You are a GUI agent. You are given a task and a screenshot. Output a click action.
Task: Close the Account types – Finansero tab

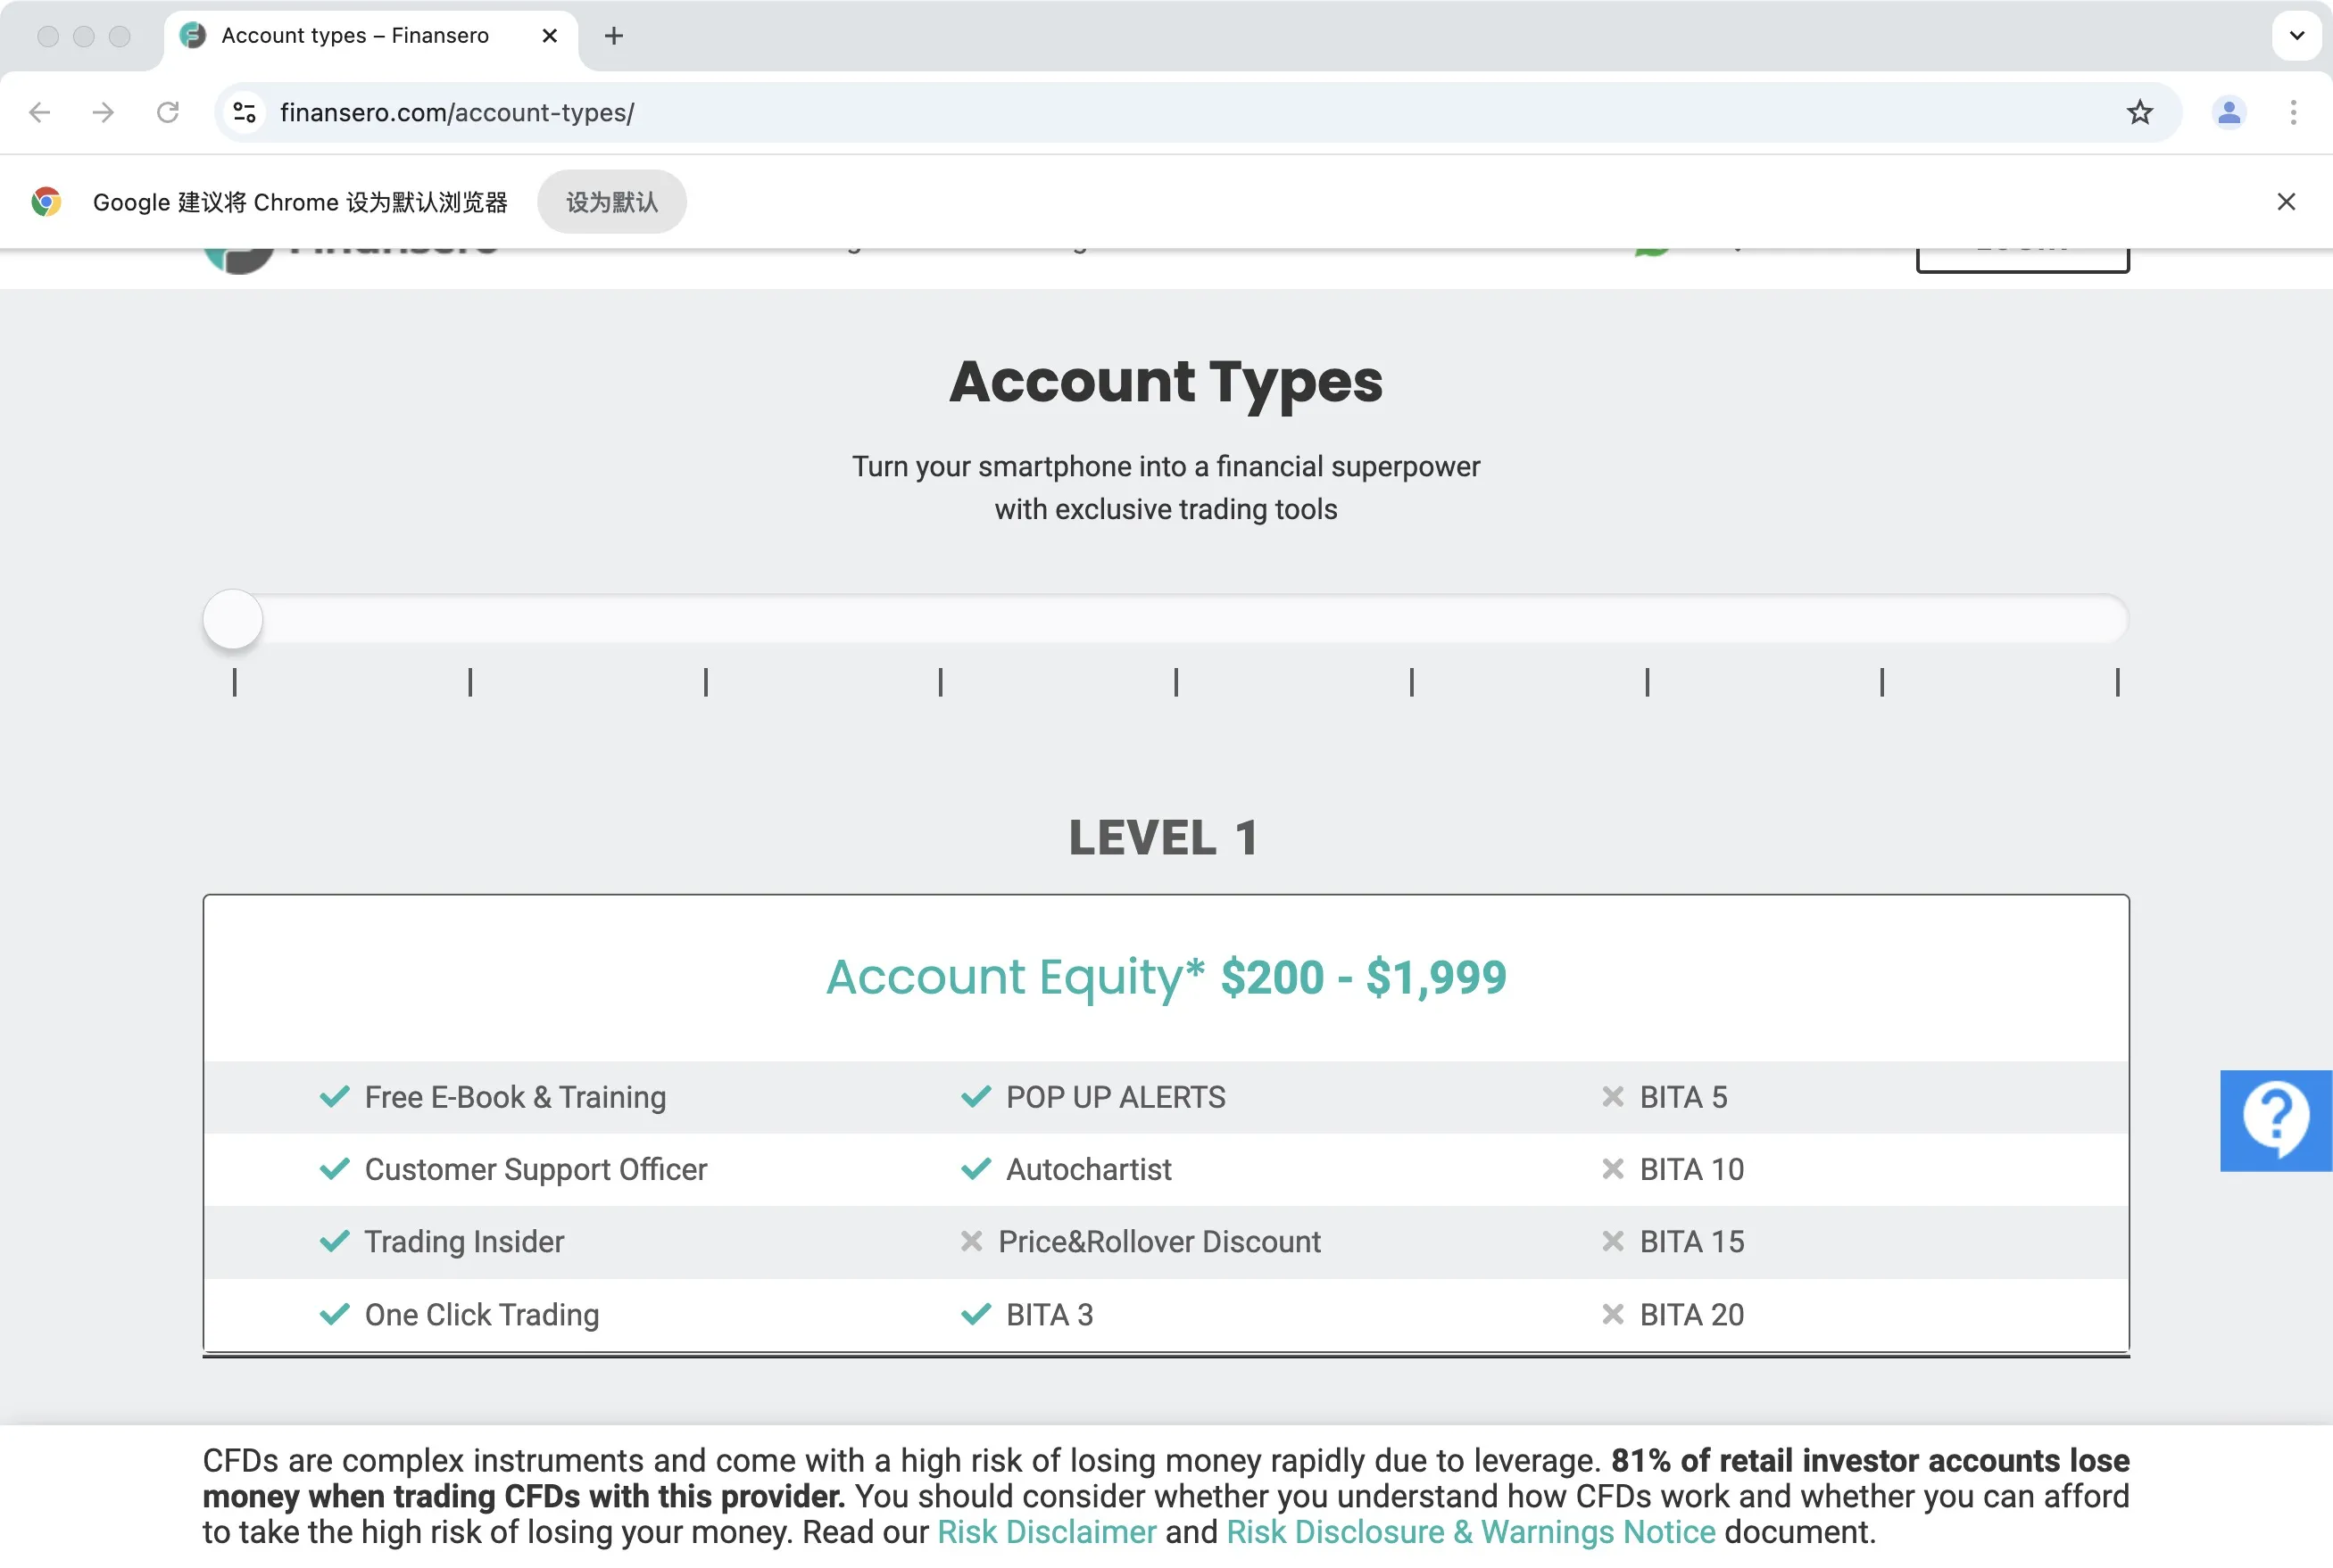[x=549, y=36]
